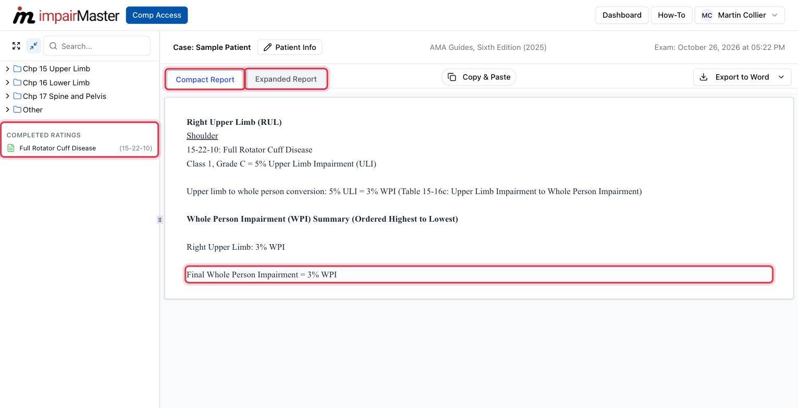Click the Patient Info button
Image resolution: width=798 pixels, height=408 pixels.
290,47
